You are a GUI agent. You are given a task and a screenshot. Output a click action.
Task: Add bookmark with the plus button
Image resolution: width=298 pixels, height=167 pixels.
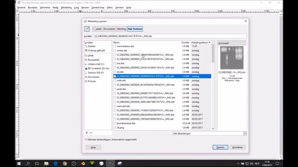point(87,133)
